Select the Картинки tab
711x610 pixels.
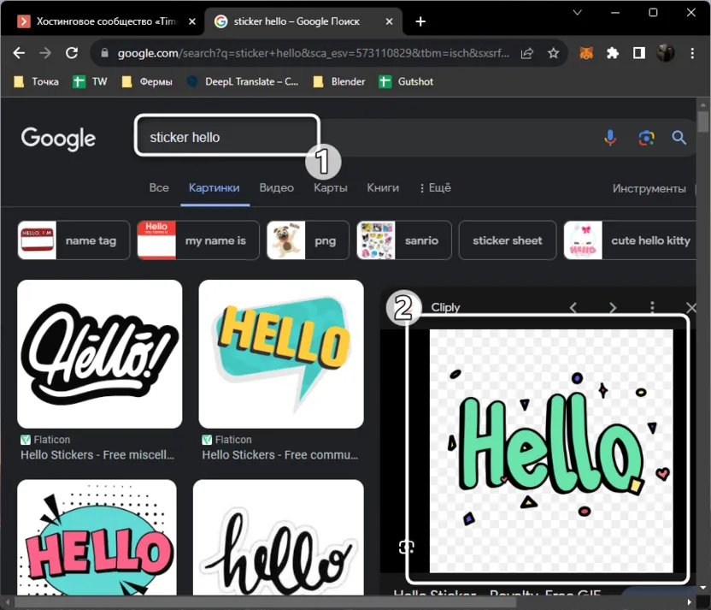[x=214, y=188]
